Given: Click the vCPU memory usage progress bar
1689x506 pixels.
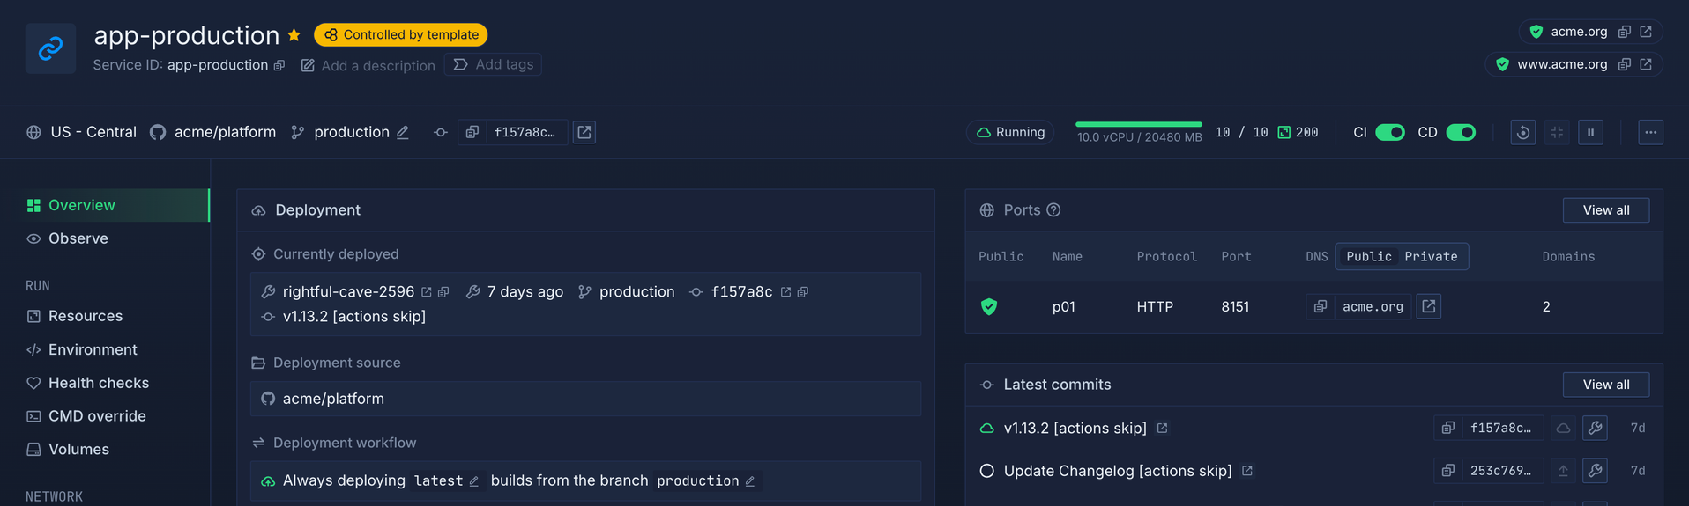Looking at the screenshot, I should pyautogui.click(x=1138, y=125).
